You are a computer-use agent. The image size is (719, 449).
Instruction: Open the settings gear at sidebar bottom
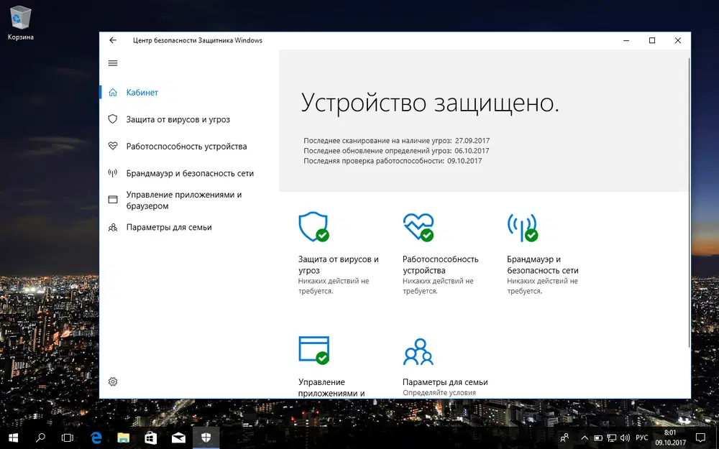(x=113, y=381)
